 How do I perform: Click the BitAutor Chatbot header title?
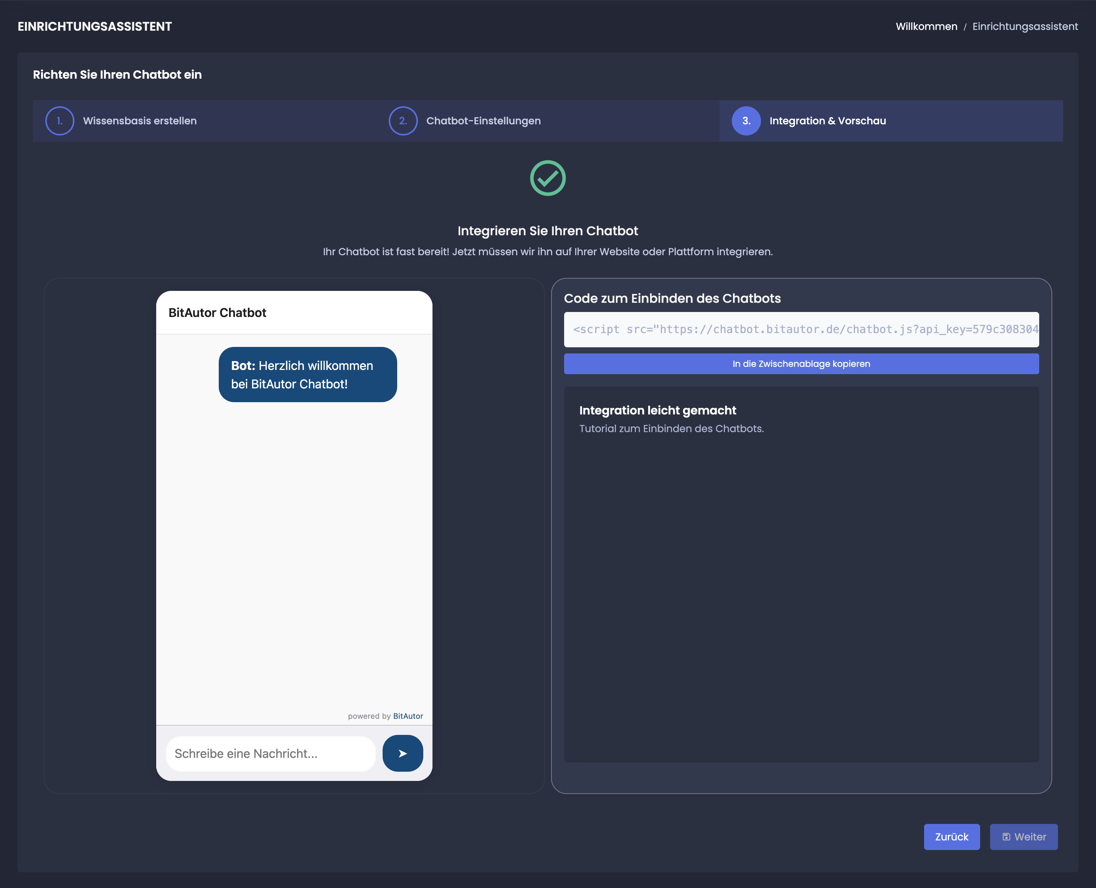(x=217, y=312)
